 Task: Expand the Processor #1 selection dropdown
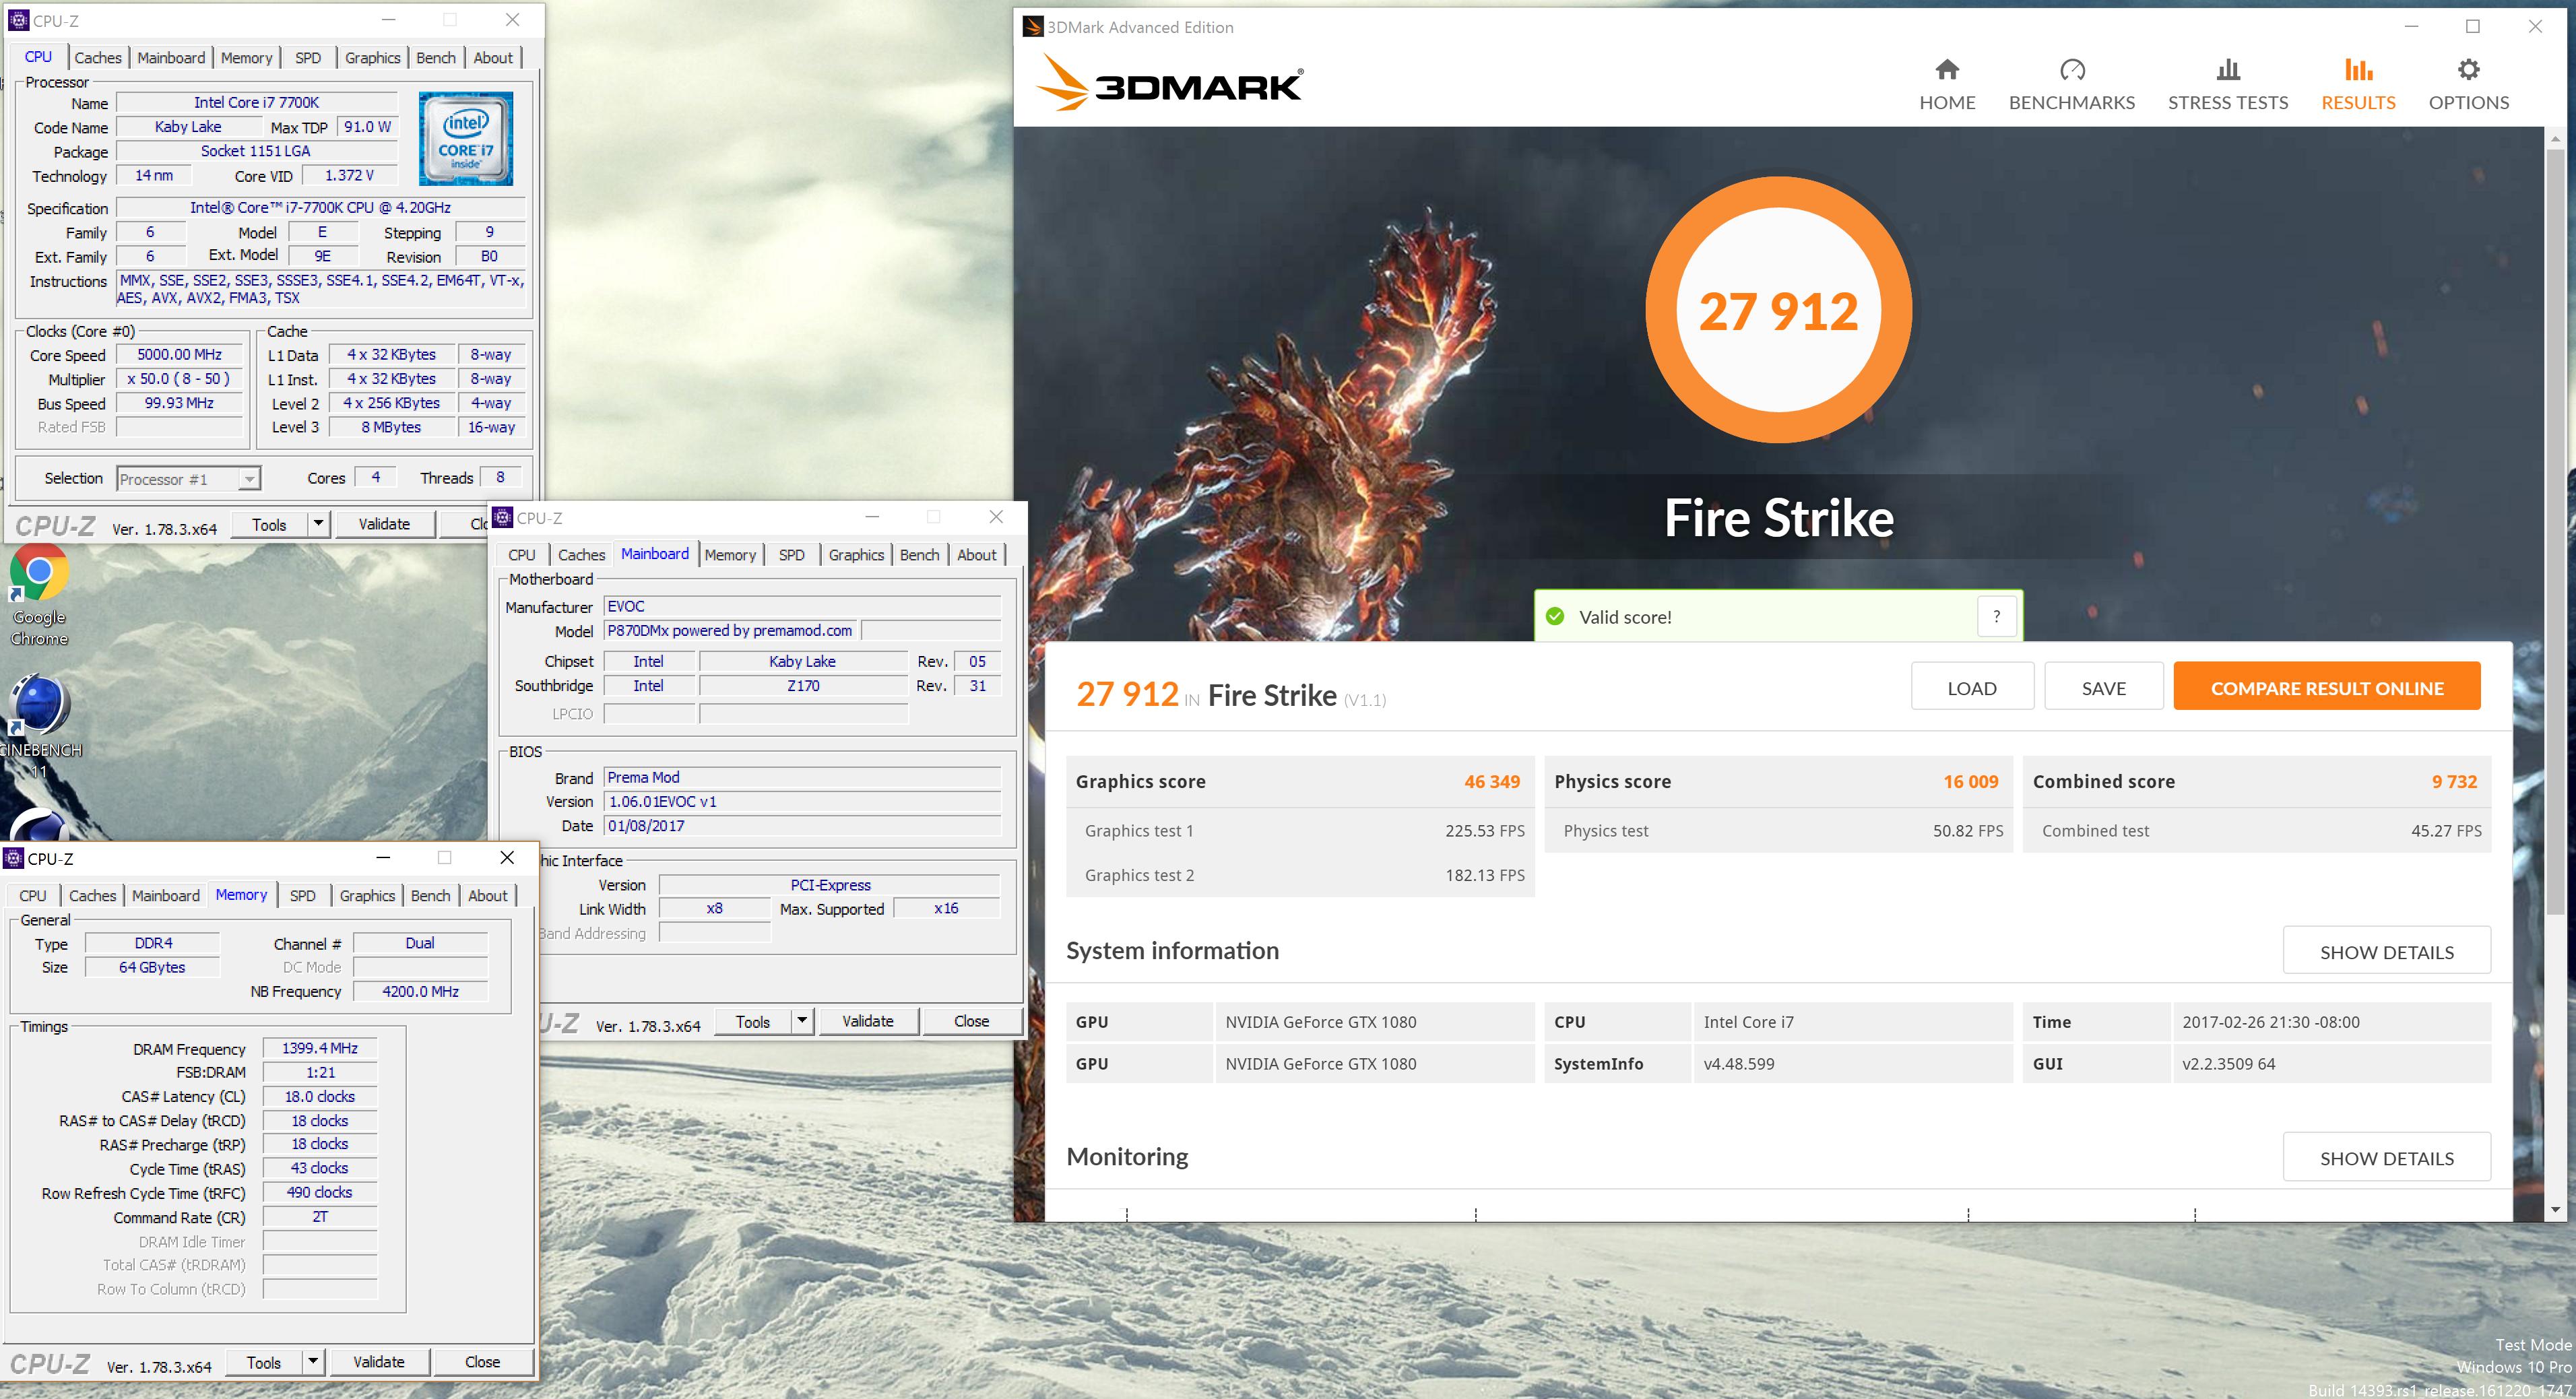(249, 480)
